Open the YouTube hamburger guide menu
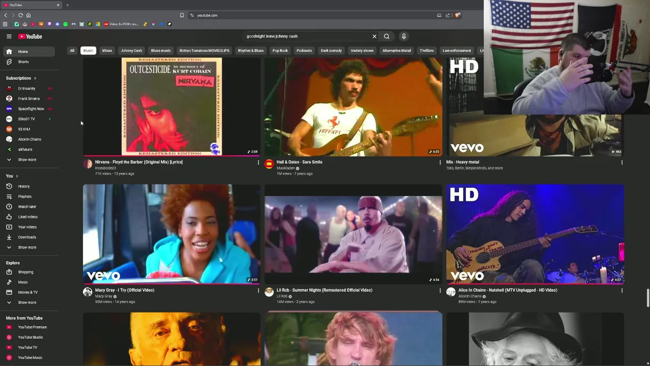Image resolution: width=650 pixels, height=366 pixels. 9,36
